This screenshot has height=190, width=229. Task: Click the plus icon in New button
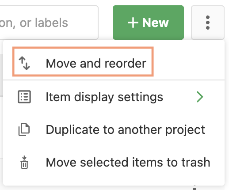133,23
